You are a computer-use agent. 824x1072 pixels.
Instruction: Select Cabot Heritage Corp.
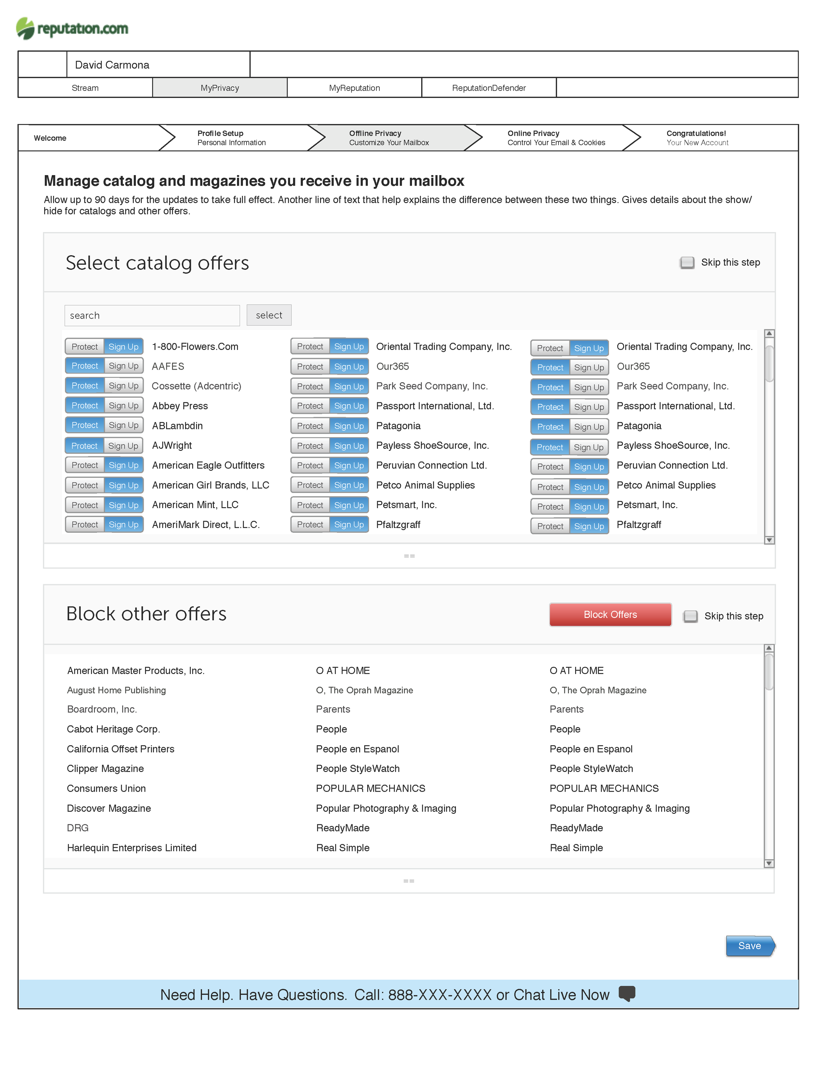(x=113, y=729)
